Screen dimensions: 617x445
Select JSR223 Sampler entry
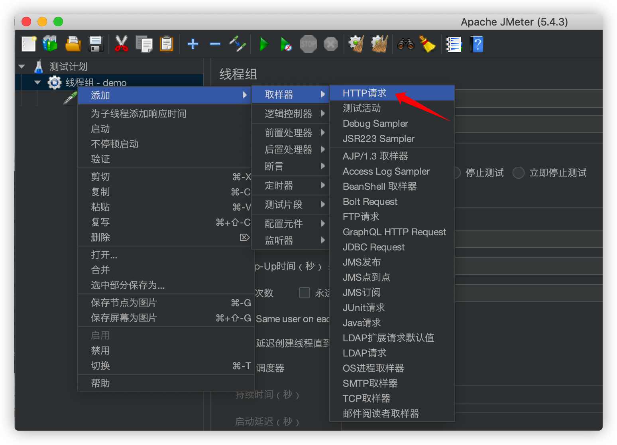pyautogui.click(x=392, y=139)
